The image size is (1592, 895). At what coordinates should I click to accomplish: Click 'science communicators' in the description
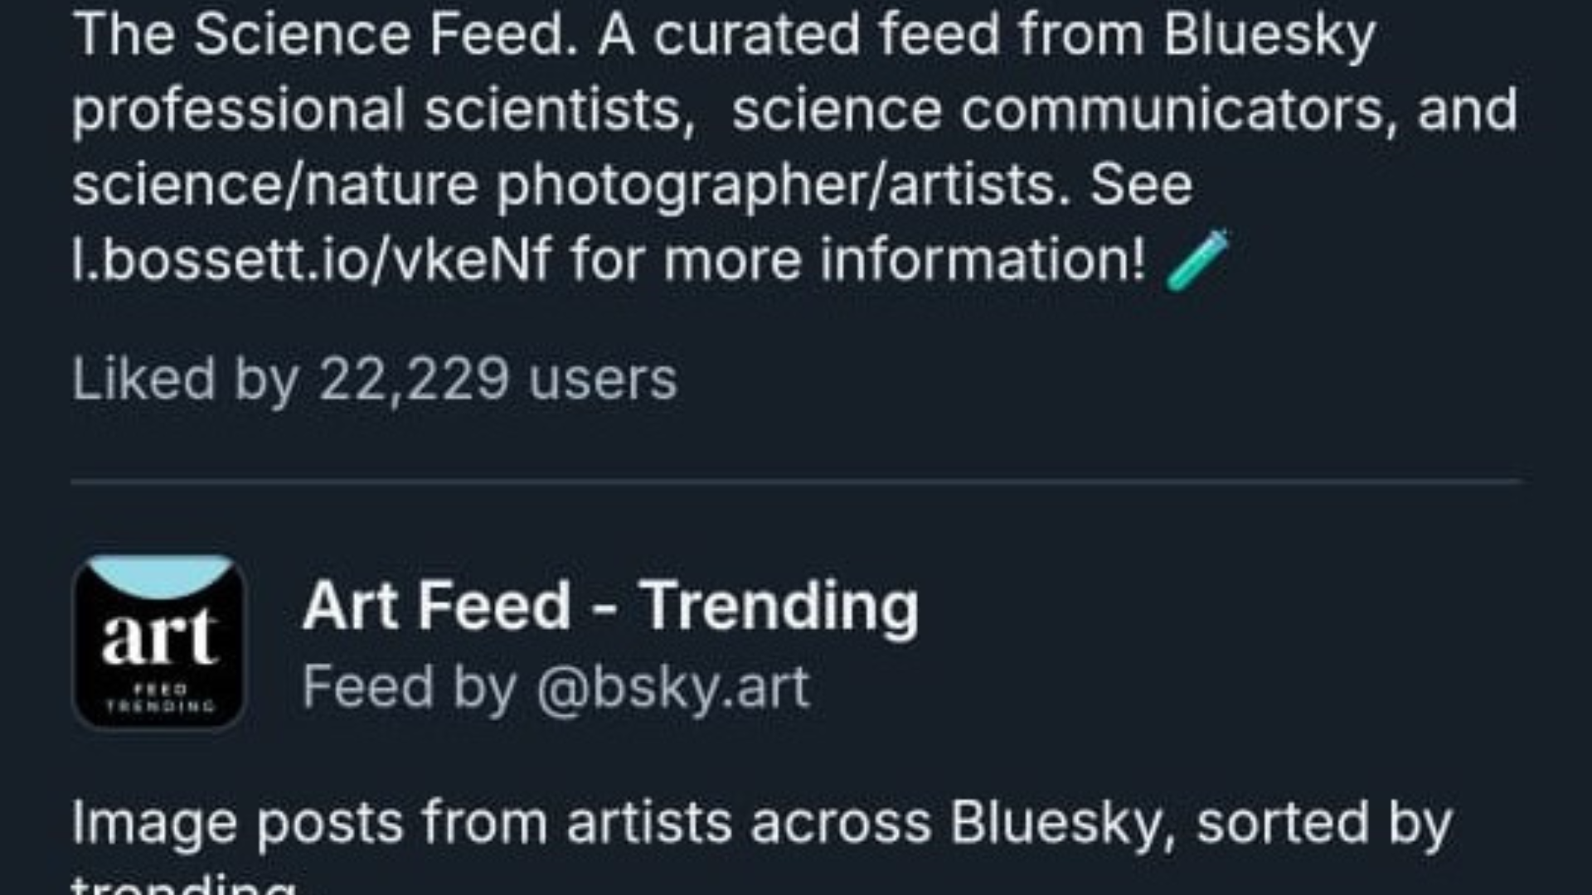pyautogui.click(x=1057, y=110)
